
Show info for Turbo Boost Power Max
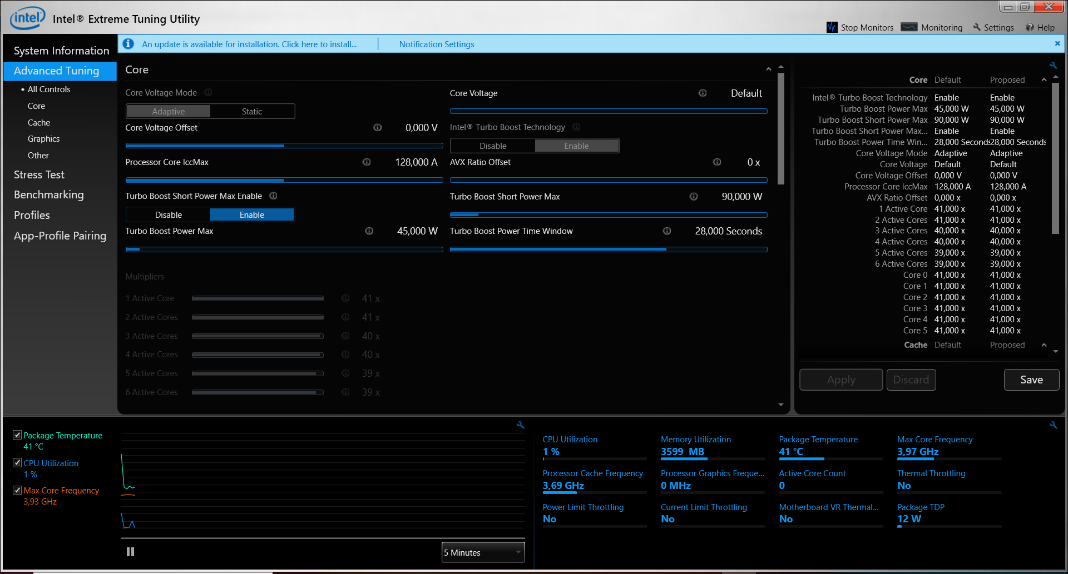369,231
